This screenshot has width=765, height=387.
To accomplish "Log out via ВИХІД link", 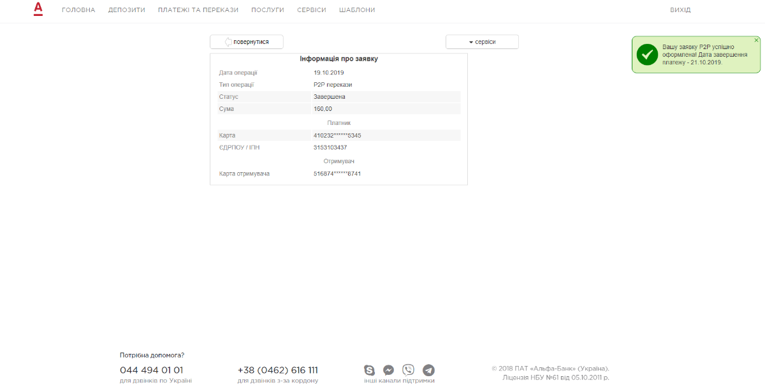I will [680, 10].
